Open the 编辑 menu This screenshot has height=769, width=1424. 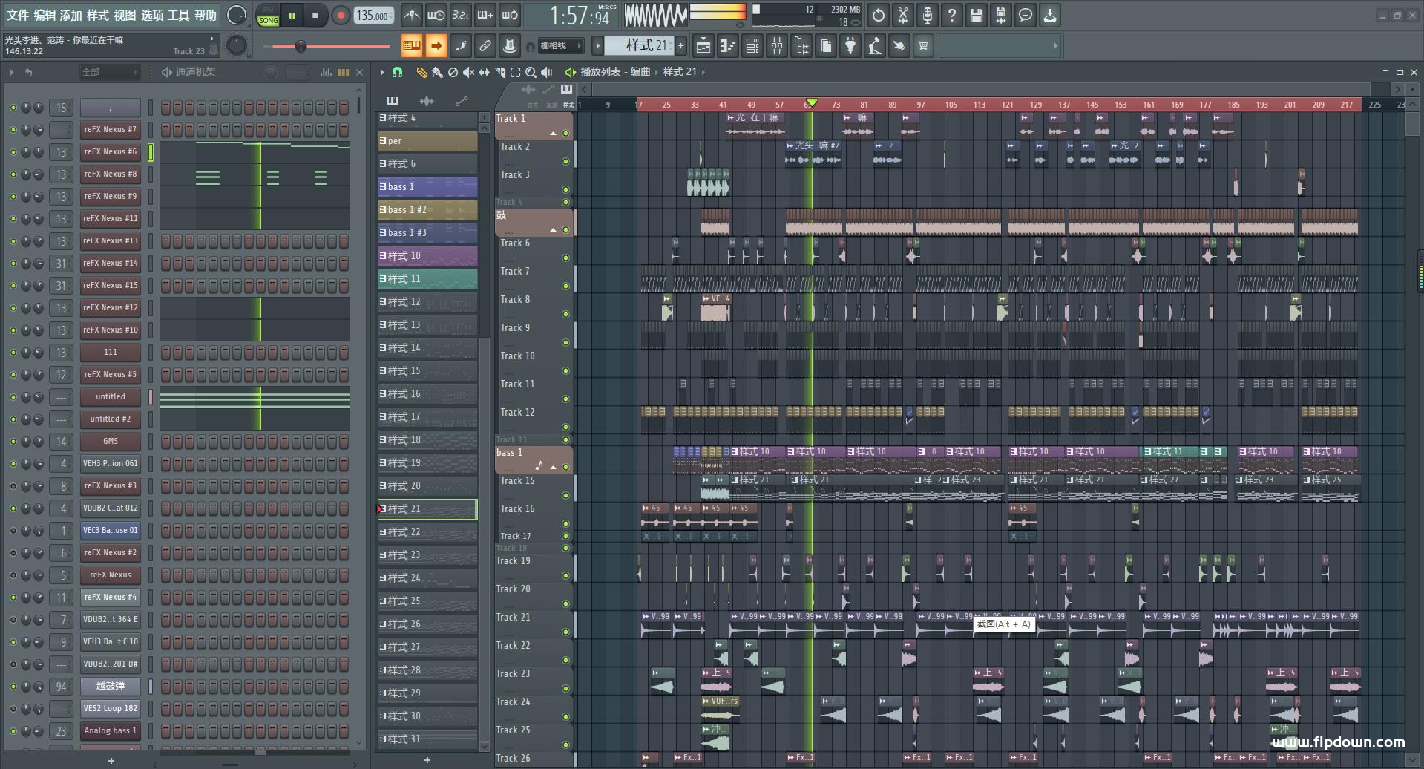pyautogui.click(x=45, y=16)
